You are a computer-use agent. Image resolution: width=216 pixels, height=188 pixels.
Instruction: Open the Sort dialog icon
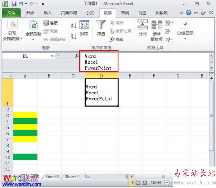pos(84,25)
